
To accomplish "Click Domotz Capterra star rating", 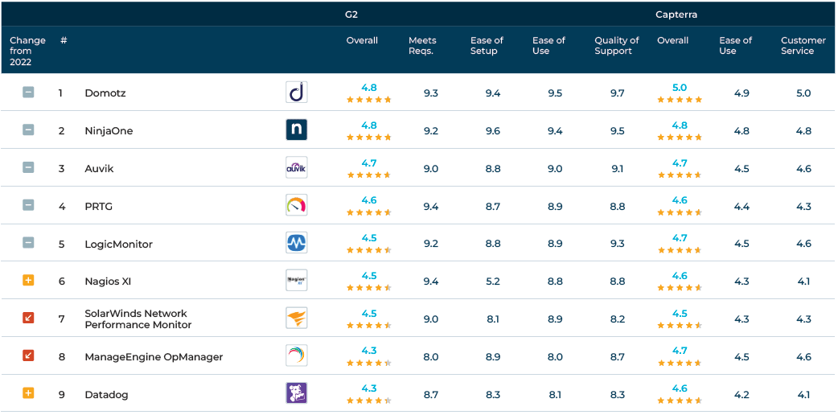I will click(x=680, y=100).
